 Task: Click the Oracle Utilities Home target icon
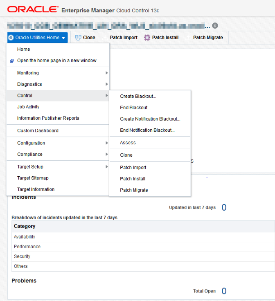(x=11, y=38)
